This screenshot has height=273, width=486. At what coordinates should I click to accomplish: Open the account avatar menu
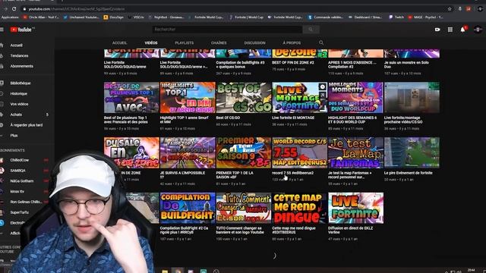[x=478, y=30]
